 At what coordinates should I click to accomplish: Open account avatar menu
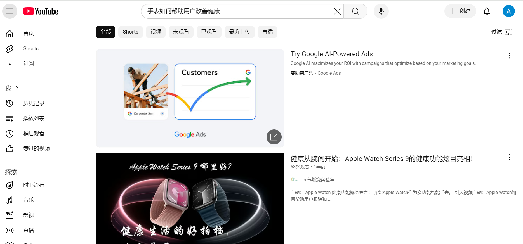[508, 11]
